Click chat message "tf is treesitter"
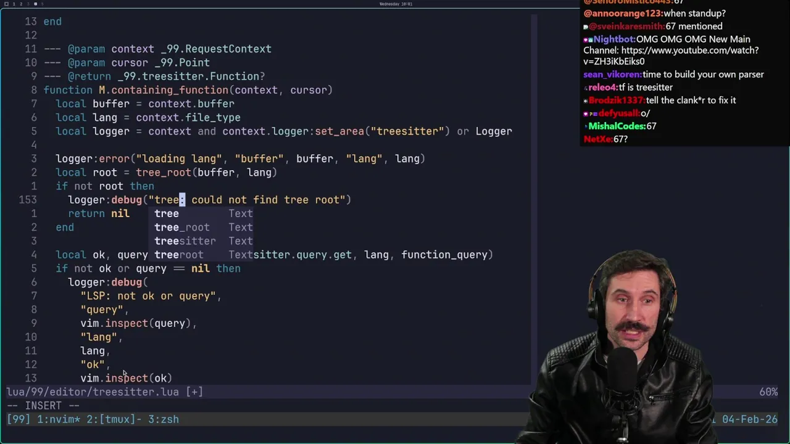The height and width of the screenshot is (444, 790). [x=646, y=88]
